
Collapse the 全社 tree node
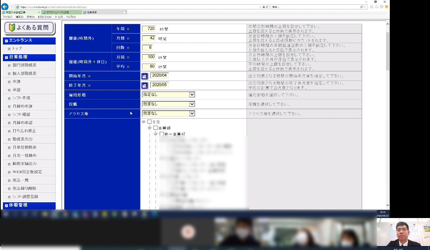point(144,121)
